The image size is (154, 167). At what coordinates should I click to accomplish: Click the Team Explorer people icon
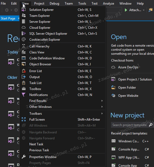click(x=24, y=15)
